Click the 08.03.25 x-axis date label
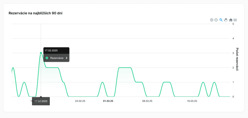Viewport: 248px width, 118px height. [x=147, y=101]
